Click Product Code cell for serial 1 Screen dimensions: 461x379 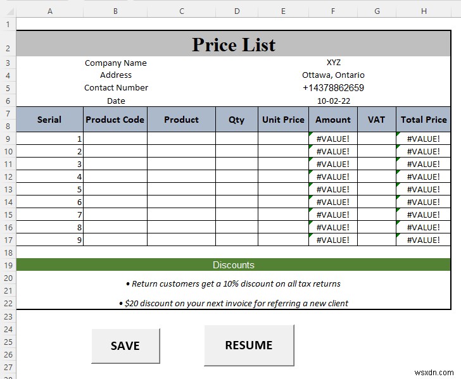[x=115, y=139]
